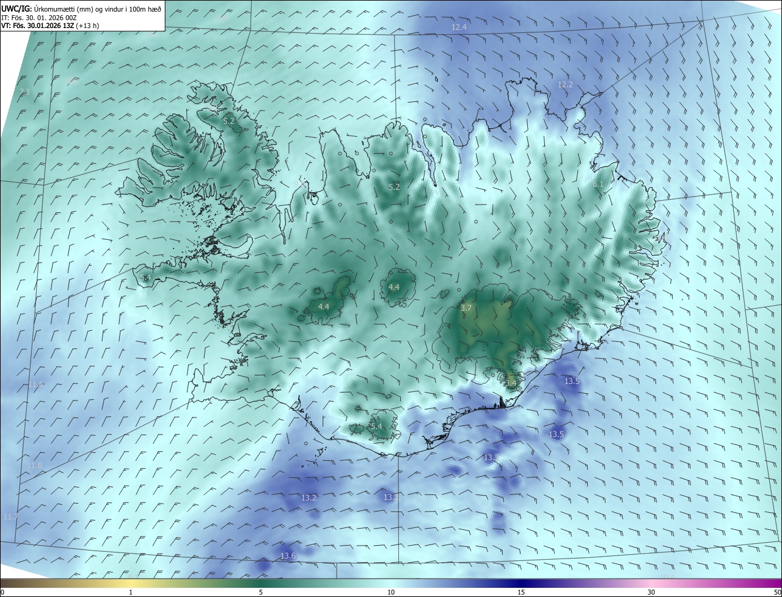Click the 11.7 value at the lower left edge
This screenshot has height=597, width=782.
[x=11, y=516]
